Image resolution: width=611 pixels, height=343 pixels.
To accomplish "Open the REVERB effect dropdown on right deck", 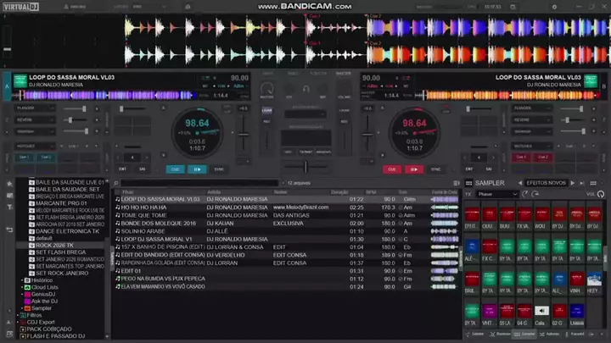I will point(533,120).
